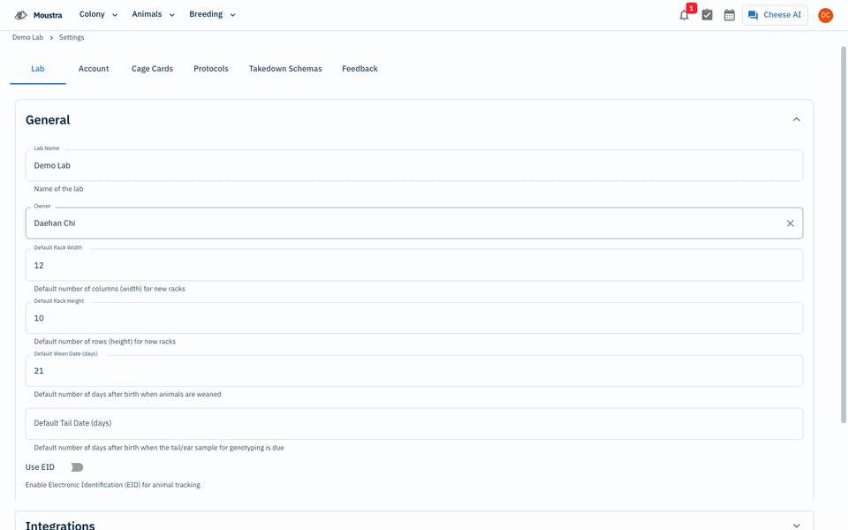Viewport: 848px width, 530px height.
Task: Open the Cheese AI chat button
Action: point(775,15)
